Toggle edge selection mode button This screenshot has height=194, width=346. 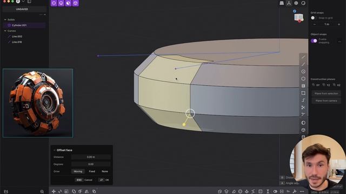point(61,3)
